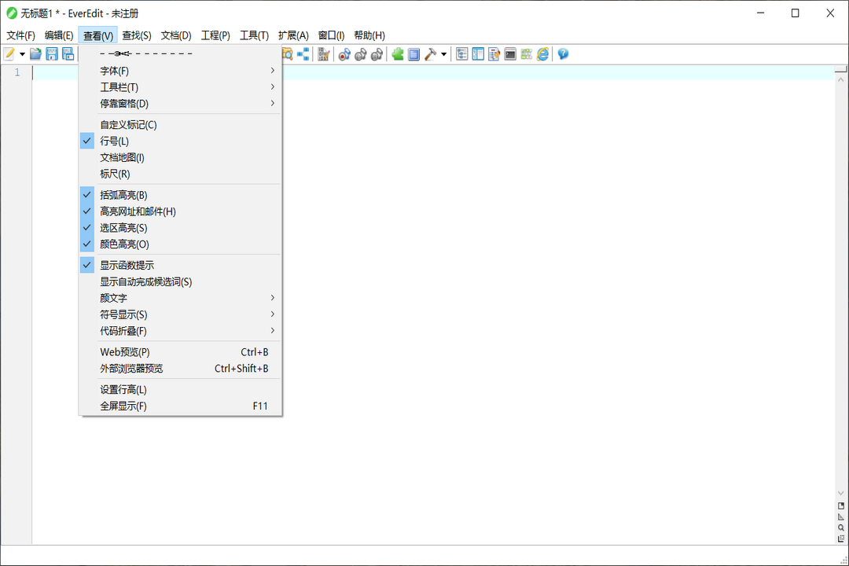The width and height of the screenshot is (849, 566).
Task: Click the green plugin icon
Action: click(x=397, y=53)
